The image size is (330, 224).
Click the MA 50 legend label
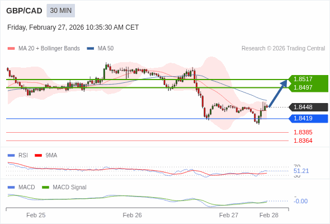coord(106,49)
